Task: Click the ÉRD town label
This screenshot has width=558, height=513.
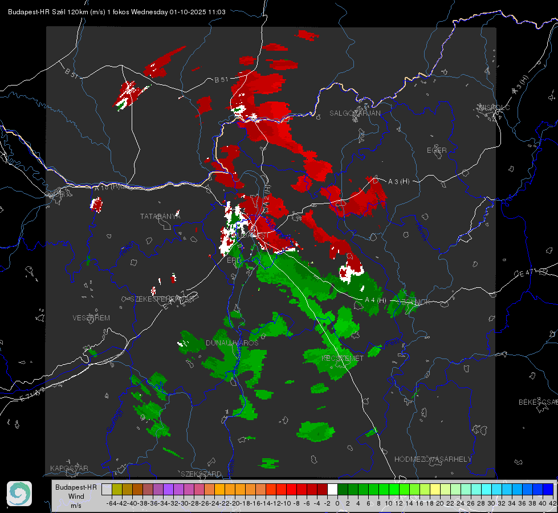Action: click(233, 260)
